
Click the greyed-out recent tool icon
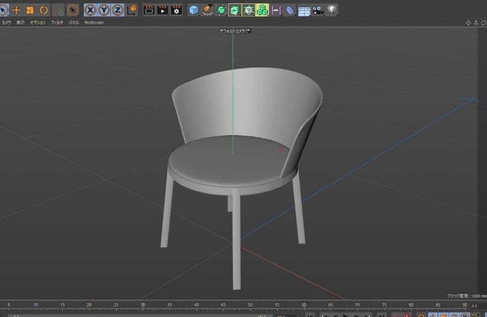point(58,10)
